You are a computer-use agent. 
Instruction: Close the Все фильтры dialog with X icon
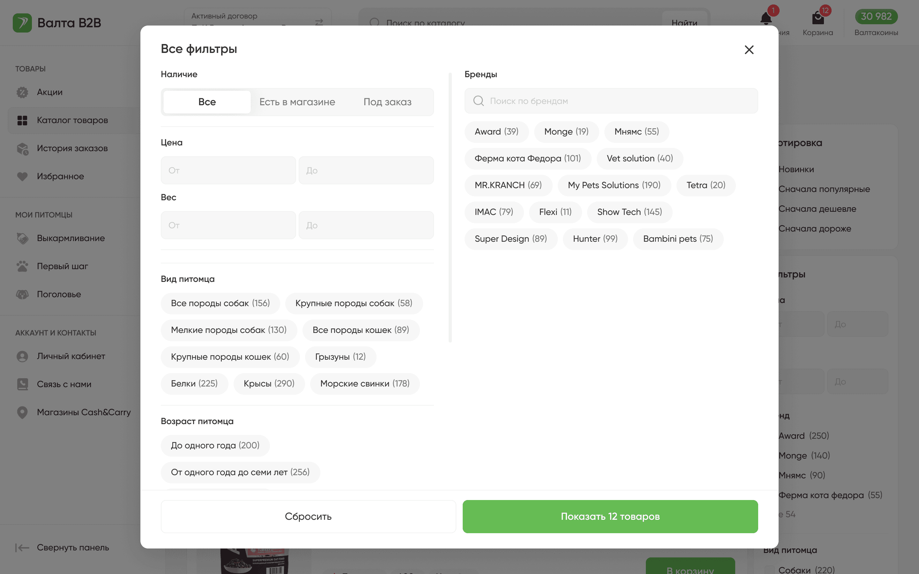(x=749, y=50)
